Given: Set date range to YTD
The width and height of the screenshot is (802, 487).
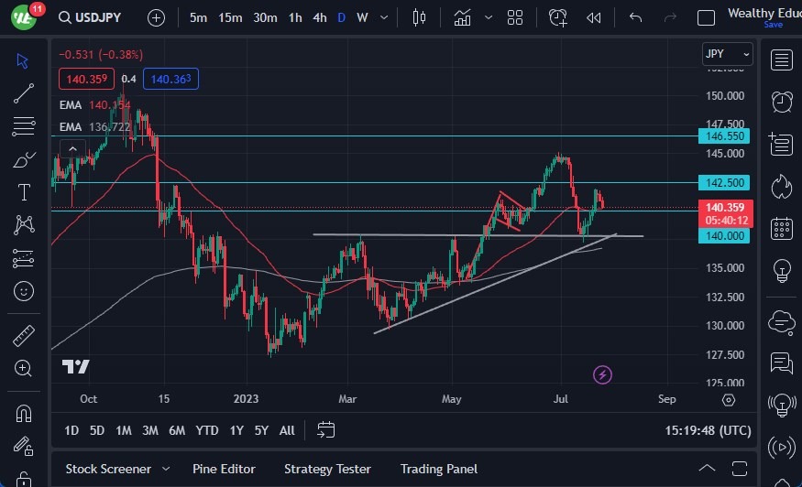Looking at the screenshot, I should pos(207,430).
